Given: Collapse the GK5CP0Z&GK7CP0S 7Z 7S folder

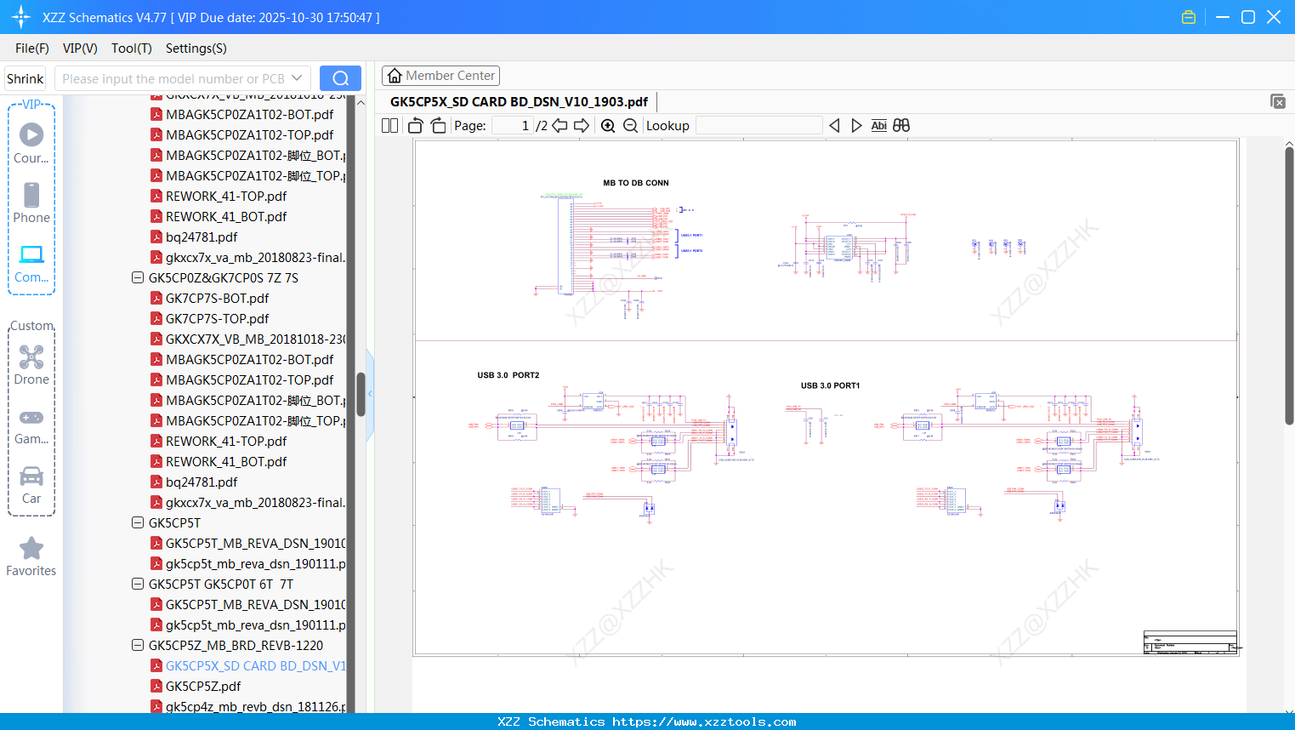Looking at the screenshot, I should [x=138, y=278].
